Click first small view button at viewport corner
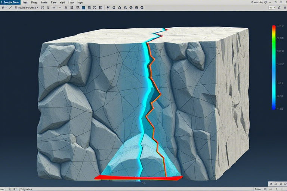This screenshot has height=191, width=287. pyautogui.click(x=271, y=184)
